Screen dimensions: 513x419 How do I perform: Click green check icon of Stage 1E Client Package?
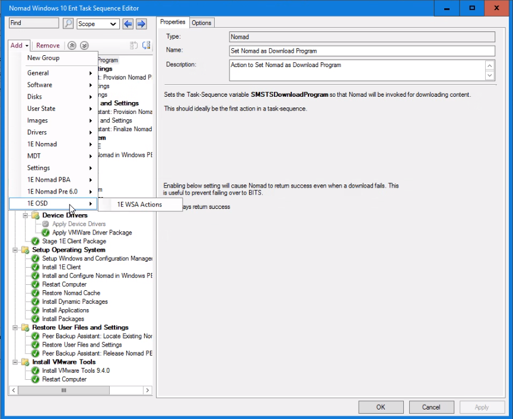[x=36, y=242]
